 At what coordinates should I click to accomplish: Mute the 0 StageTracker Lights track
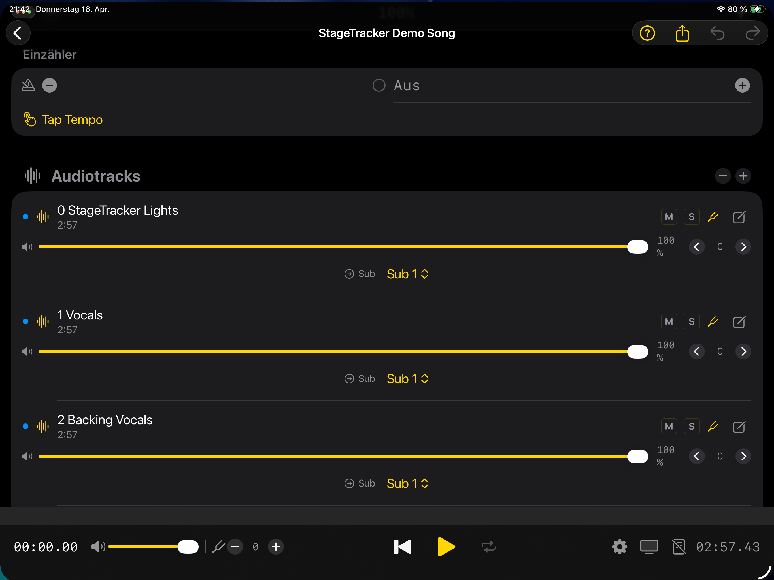tap(669, 217)
